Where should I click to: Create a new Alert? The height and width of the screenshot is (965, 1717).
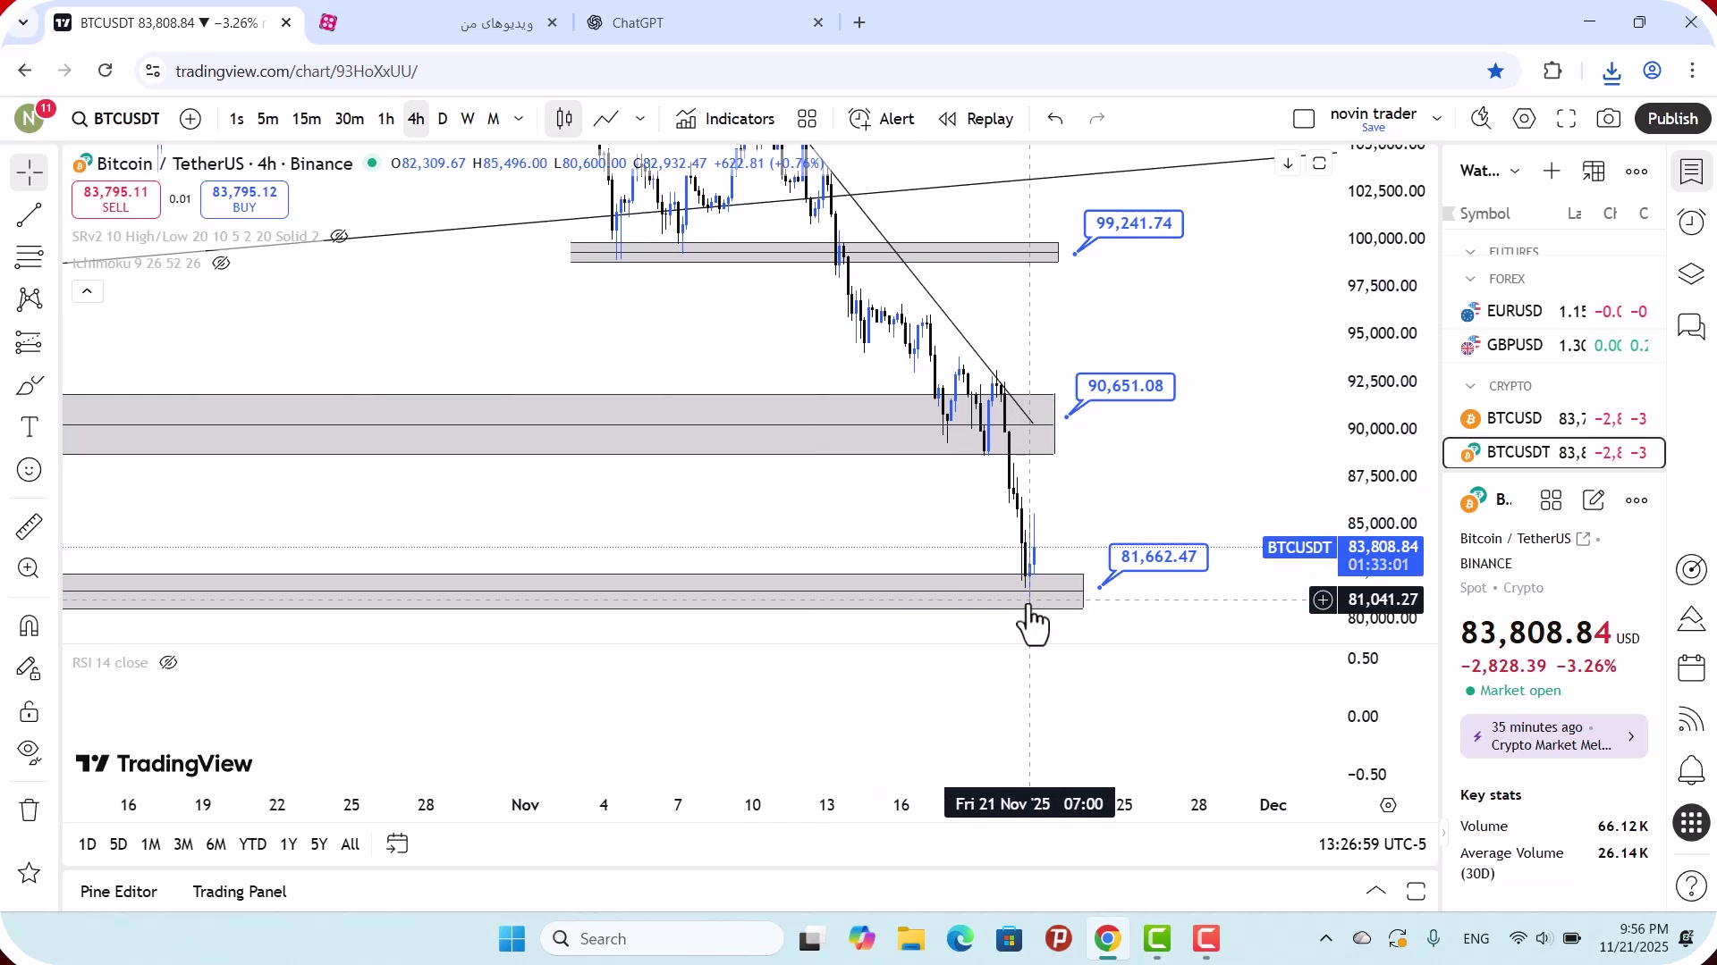point(882,119)
